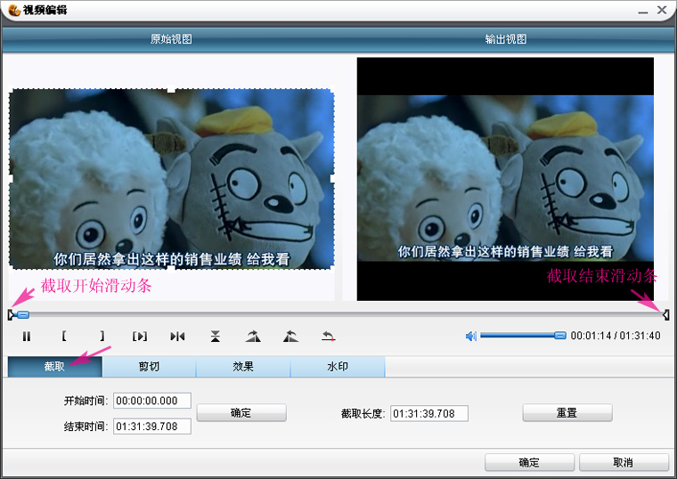The width and height of the screenshot is (677, 479).
Task: Click the vertical flip icon
Action: pos(216,337)
